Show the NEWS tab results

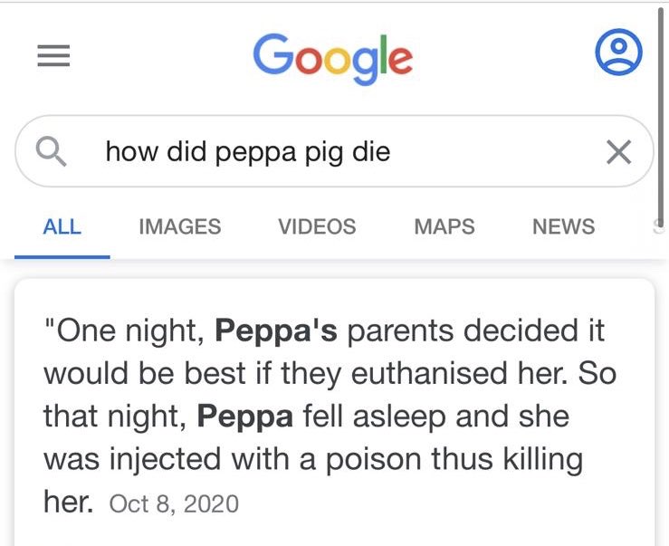pyautogui.click(x=563, y=226)
